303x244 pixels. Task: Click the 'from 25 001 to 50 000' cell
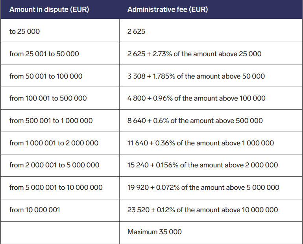click(x=60, y=53)
